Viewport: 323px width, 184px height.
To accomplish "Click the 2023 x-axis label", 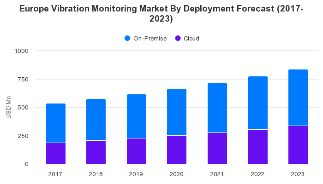I will [298, 174].
